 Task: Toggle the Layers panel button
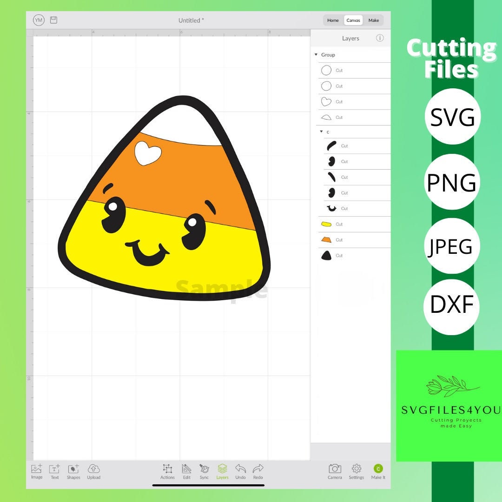[x=222, y=471]
